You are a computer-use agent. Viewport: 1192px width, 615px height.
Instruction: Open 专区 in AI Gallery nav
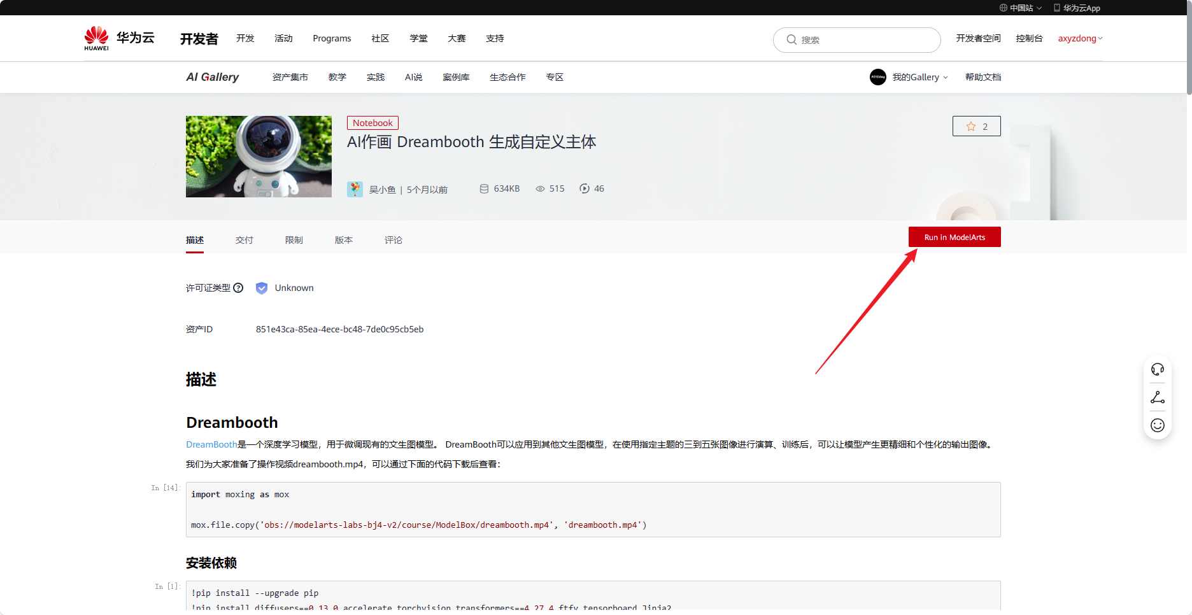click(x=555, y=77)
